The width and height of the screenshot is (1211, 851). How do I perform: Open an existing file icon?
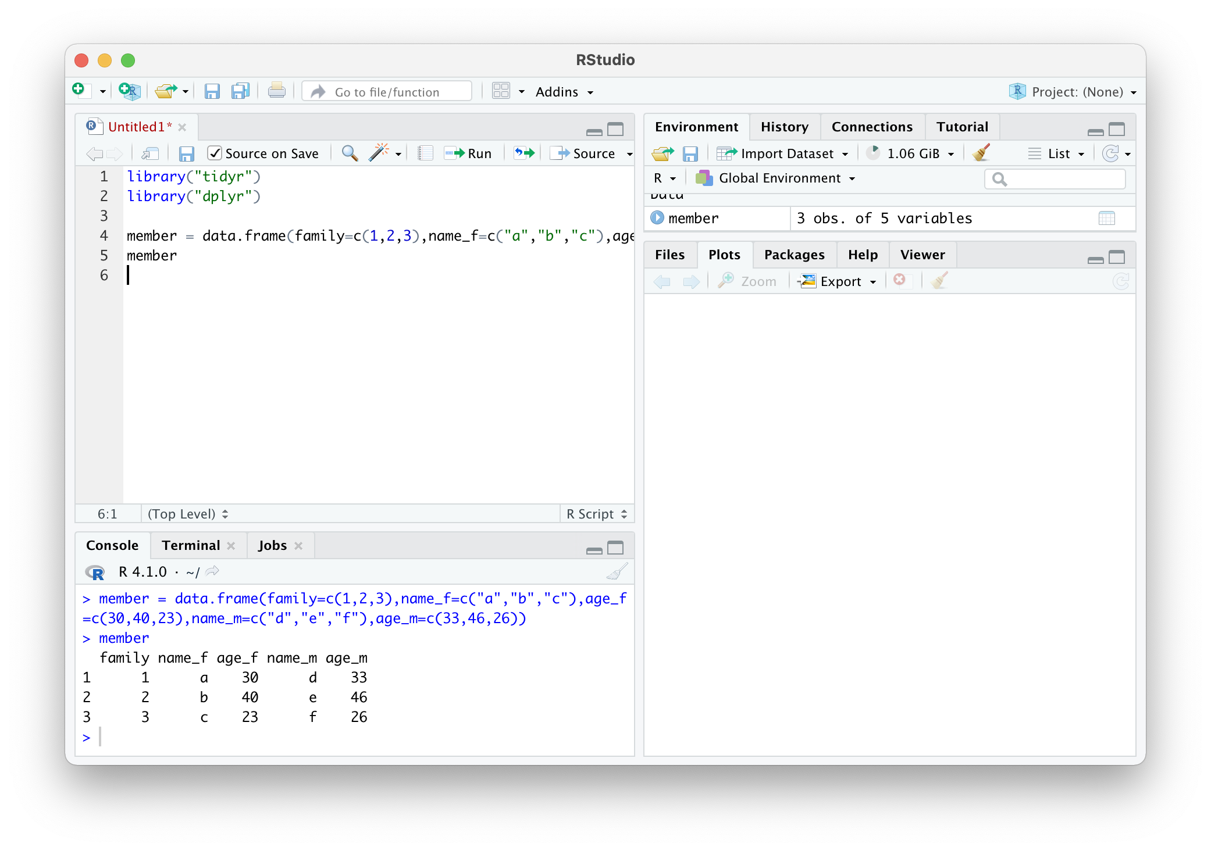(x=166, y=91)
